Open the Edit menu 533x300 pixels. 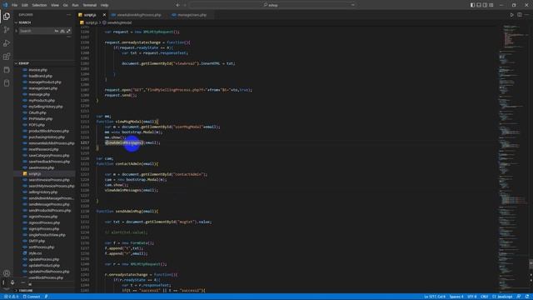tap(25, 5)
